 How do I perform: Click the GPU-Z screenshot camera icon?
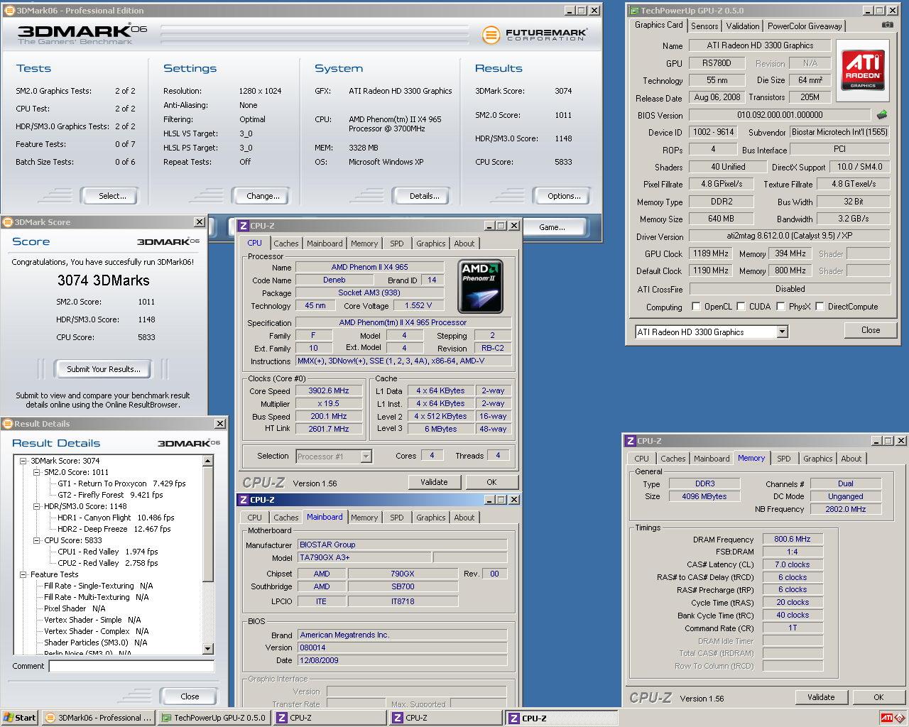point(888,25)
